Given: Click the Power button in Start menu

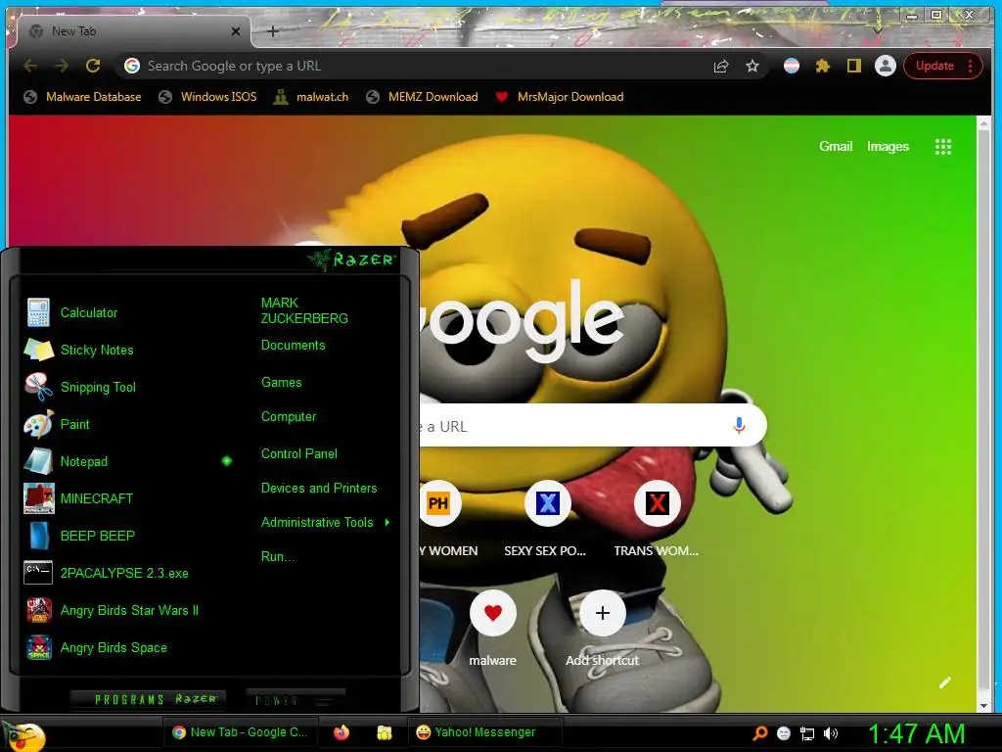Looking at the screenshot, I should click(296, 699).
